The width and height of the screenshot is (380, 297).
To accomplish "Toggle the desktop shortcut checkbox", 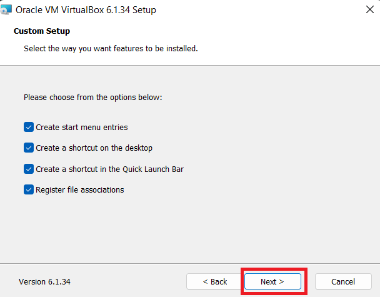I will point(29,148).
